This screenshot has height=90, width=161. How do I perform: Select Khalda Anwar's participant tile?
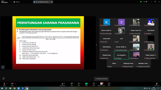(107, 55)
